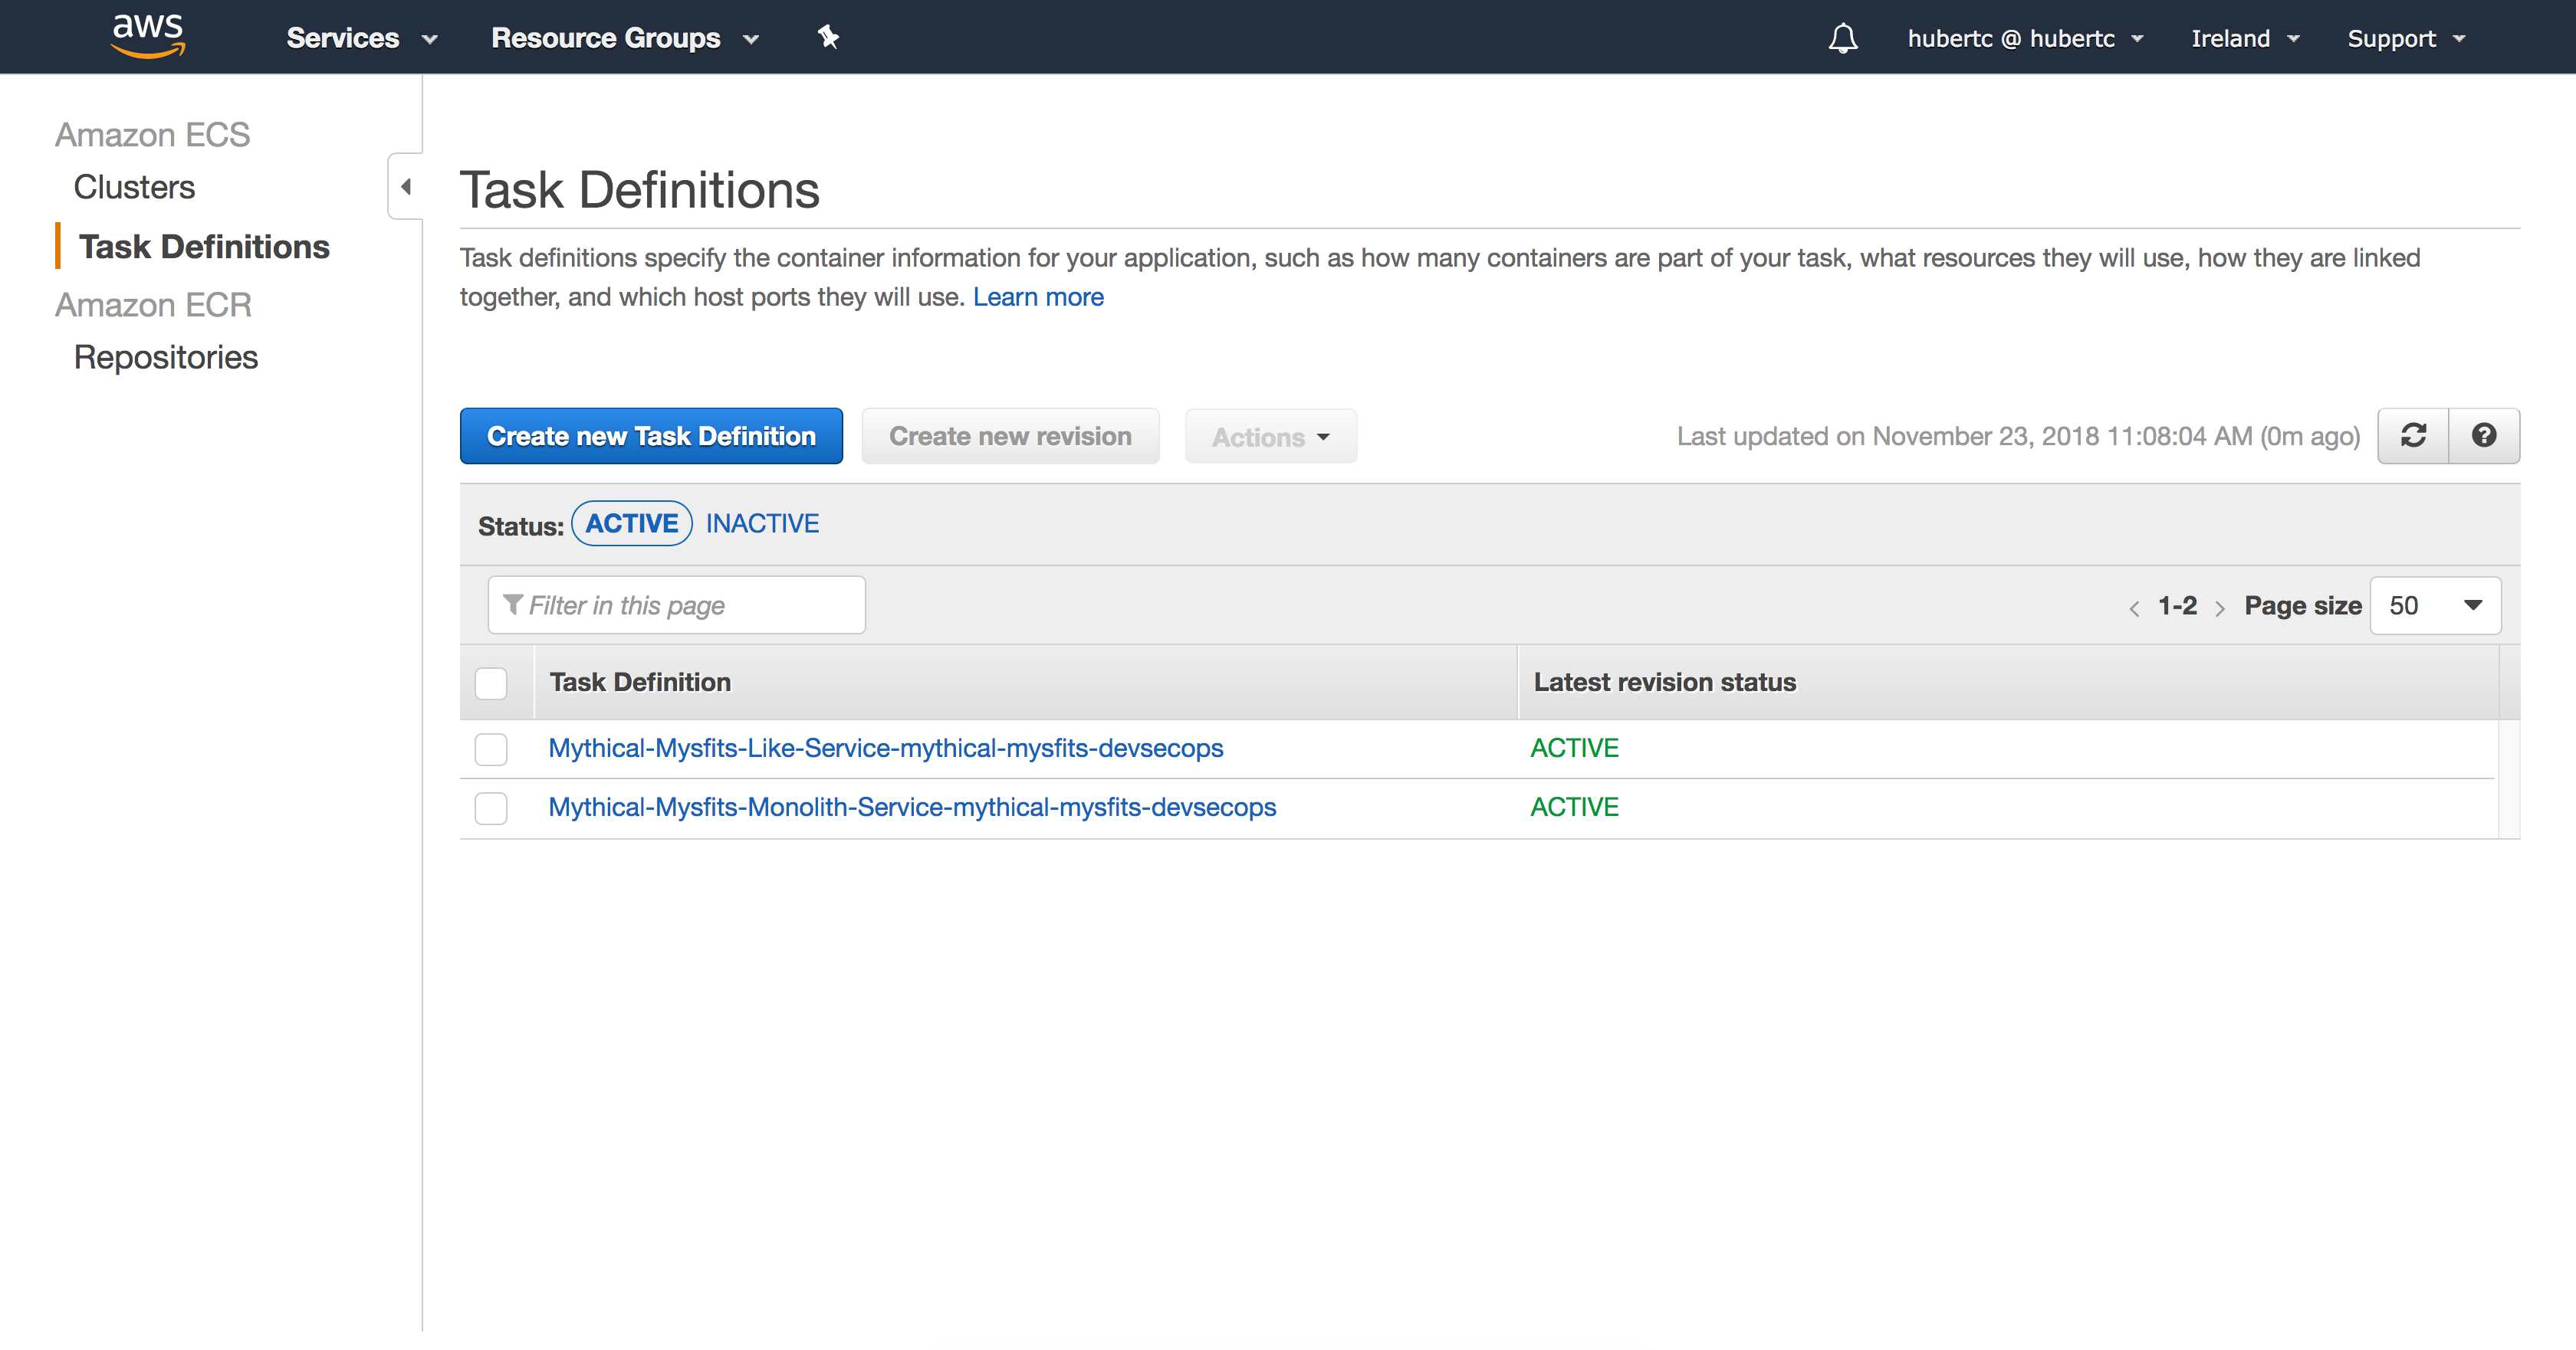Open Clusters in the sidebar
The height and width of the screenshot is (1350, 2576).
(134, 187)
